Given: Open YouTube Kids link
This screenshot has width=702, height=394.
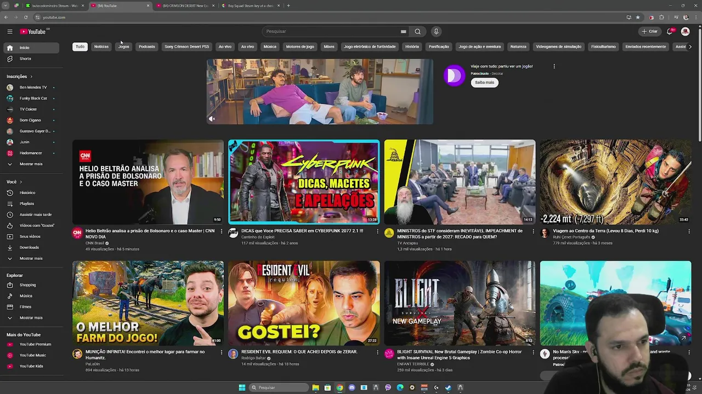Looking at the screenshot, I should point(30,366).
